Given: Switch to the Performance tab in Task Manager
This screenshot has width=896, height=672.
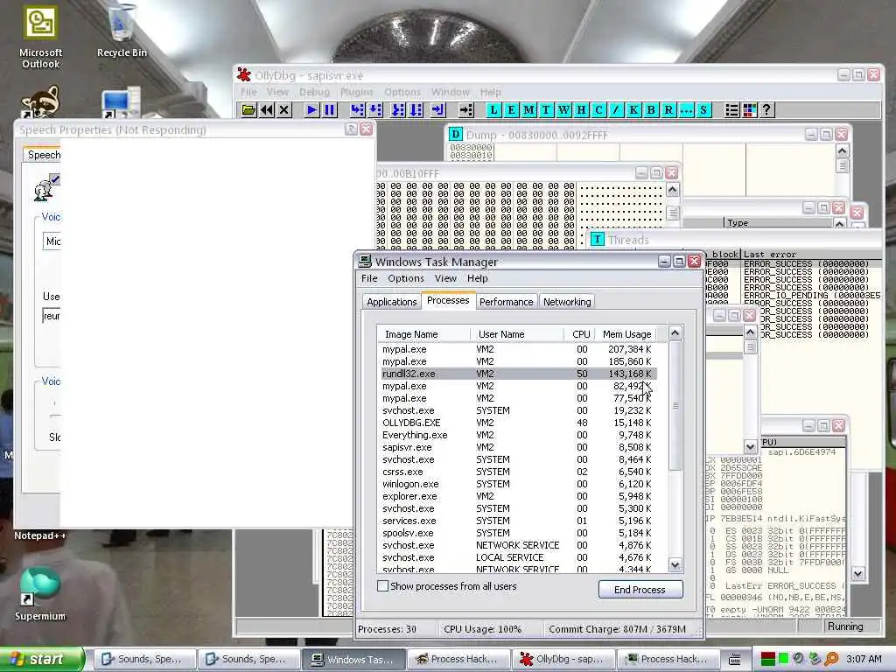Looking at the screenshot, I should tap(507, 302).
